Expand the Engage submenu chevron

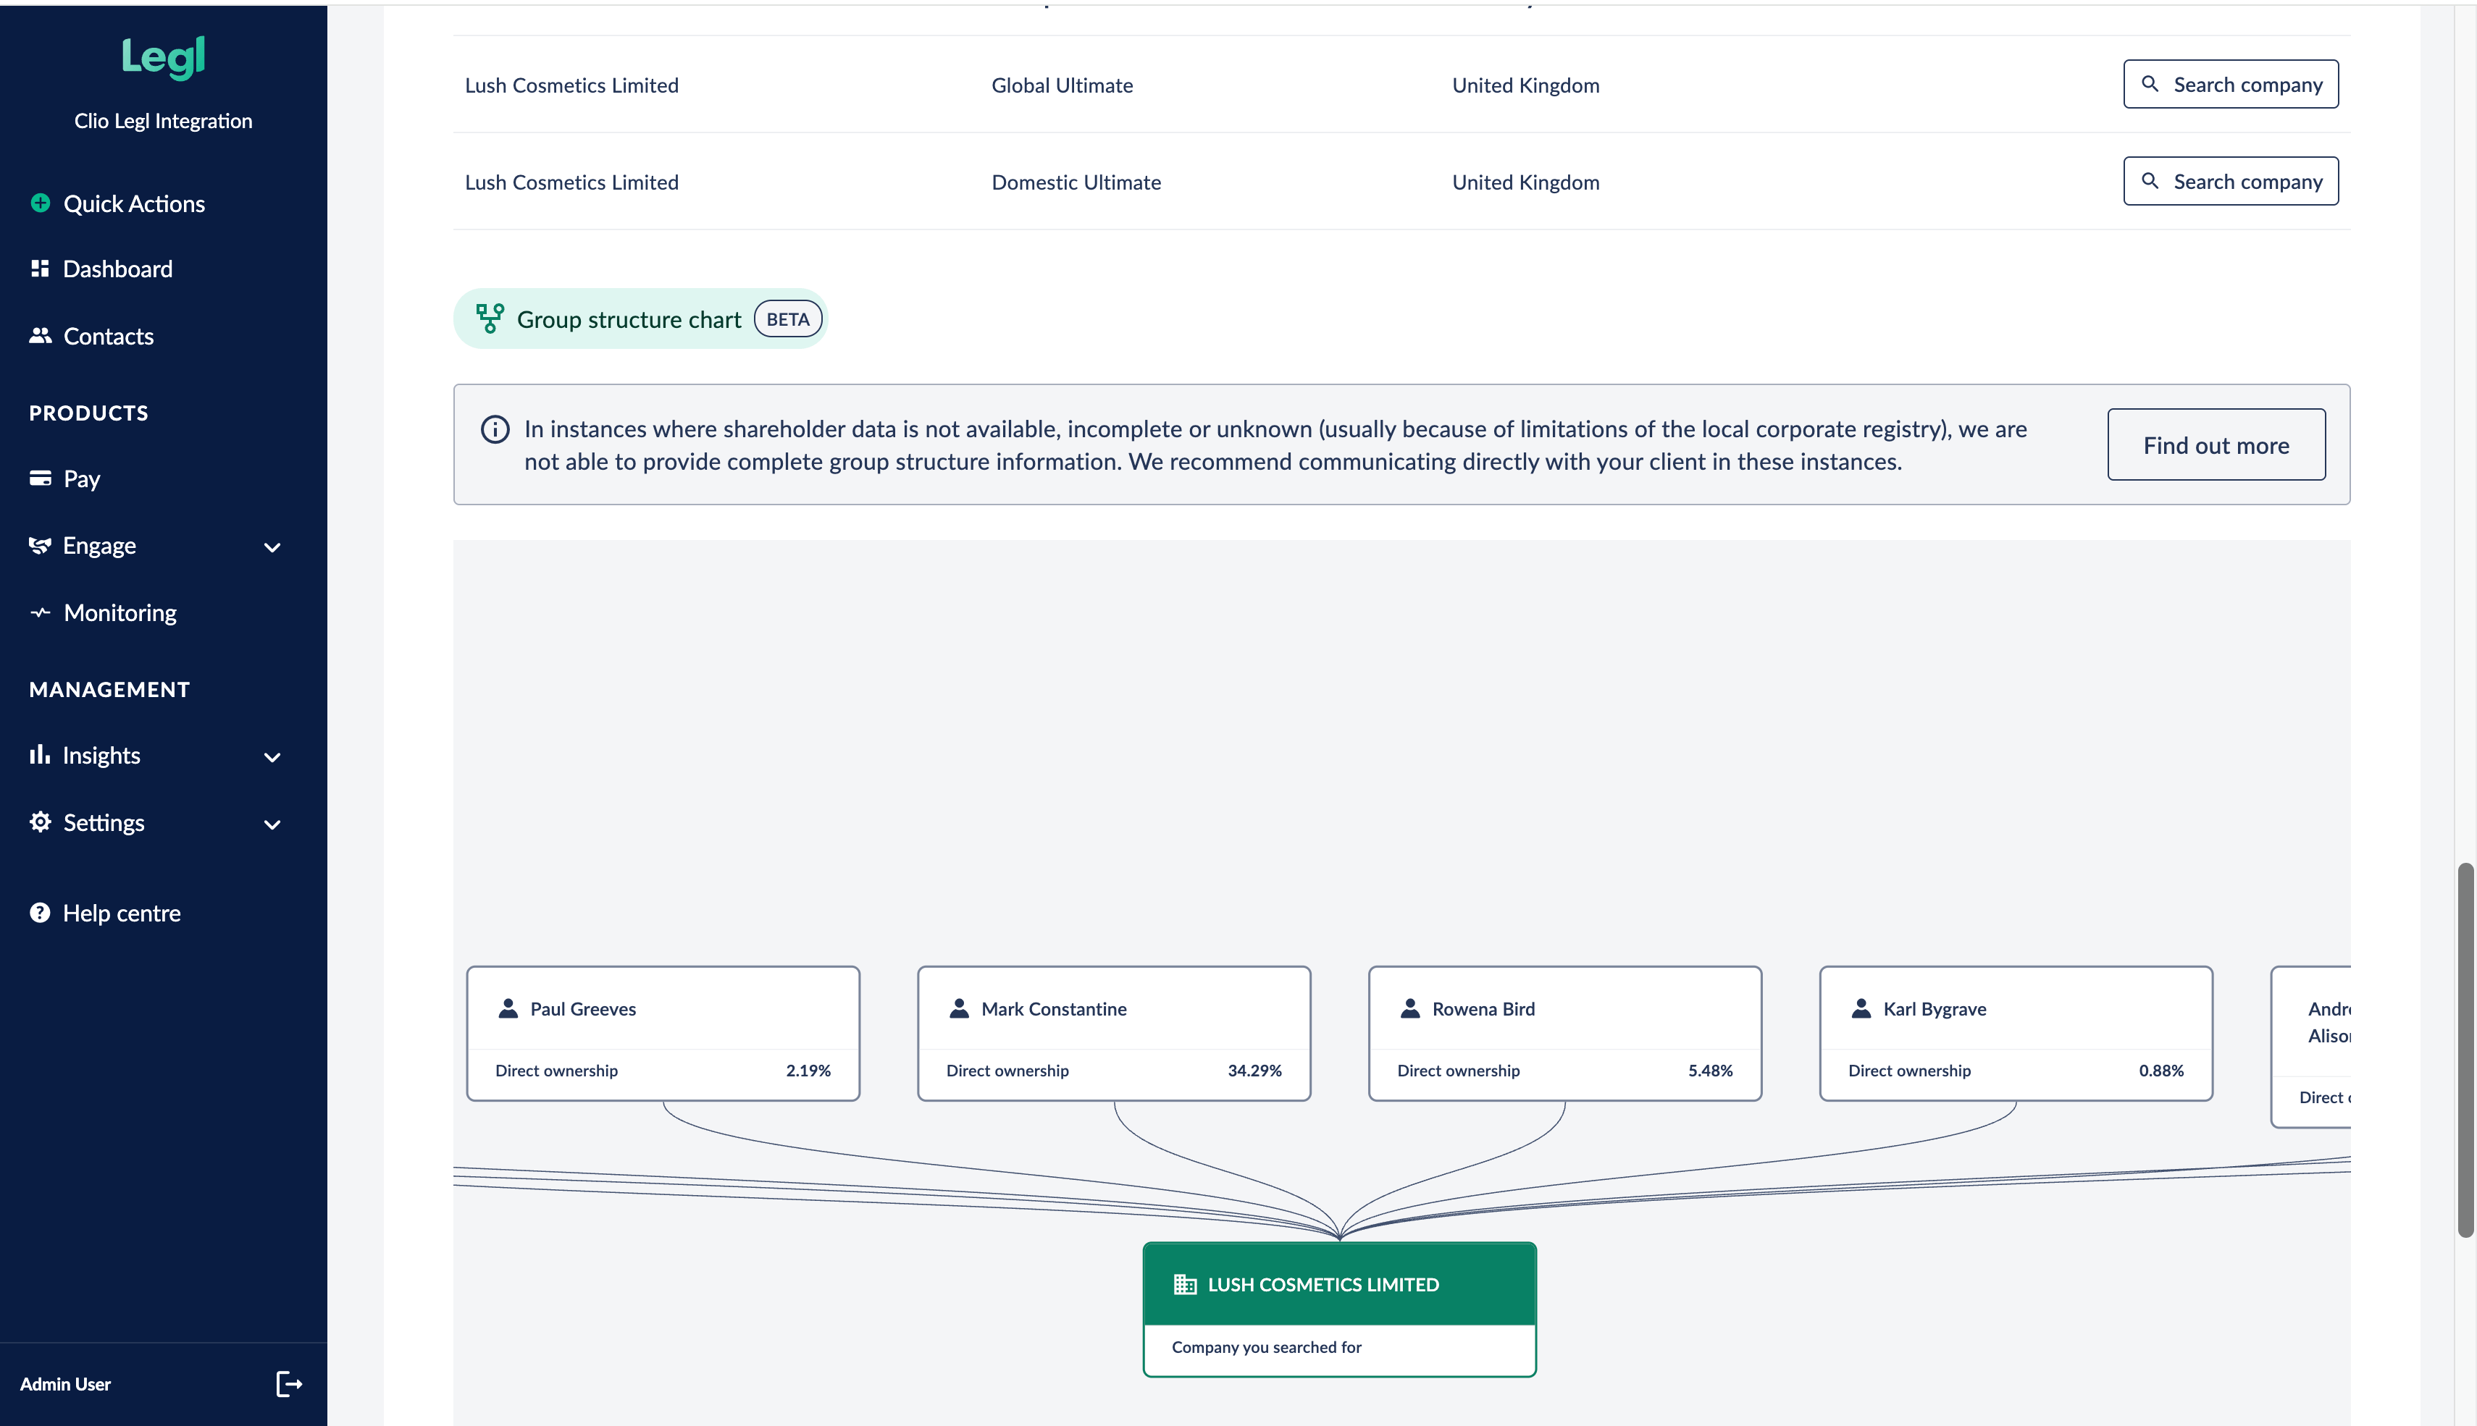click(x=272, y=547)
